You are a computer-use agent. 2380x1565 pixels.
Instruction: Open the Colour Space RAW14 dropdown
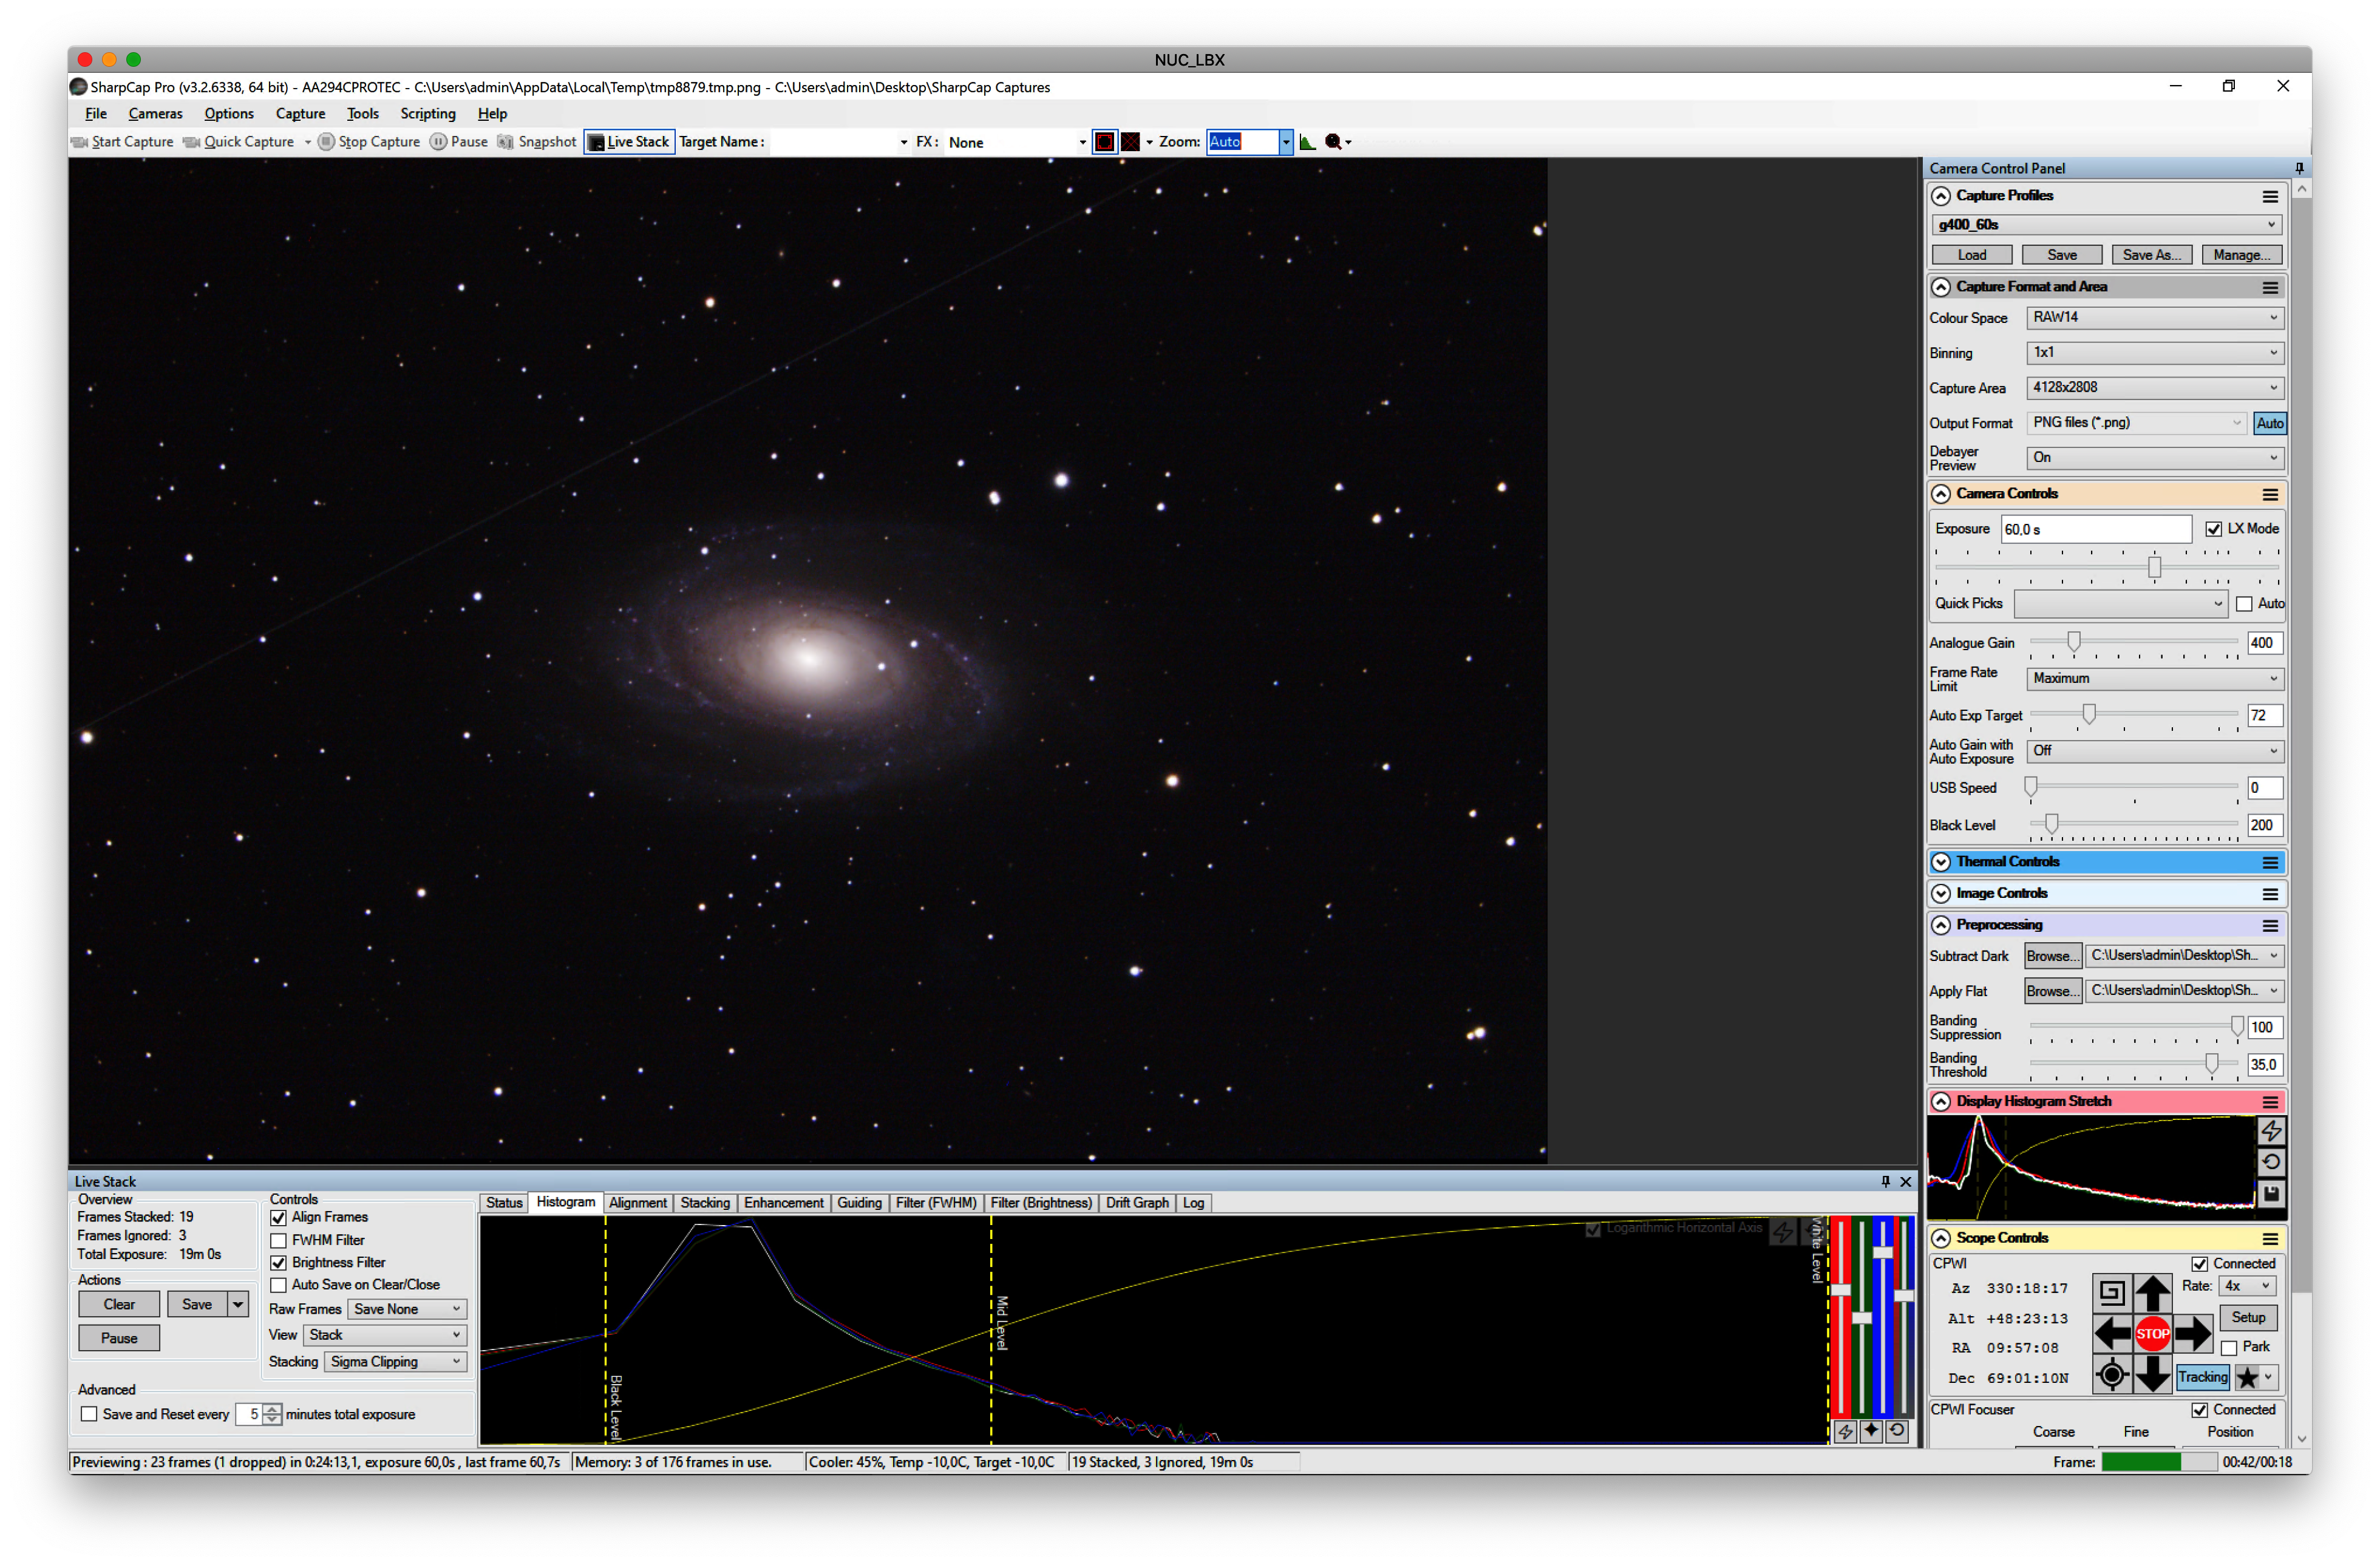2155,317
